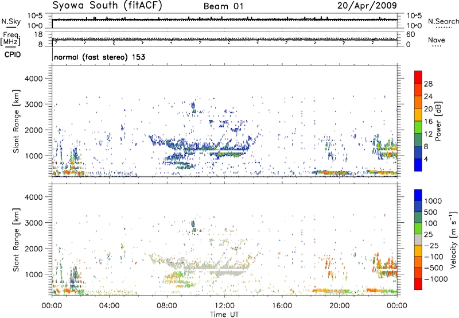Image resolution: width=459 pixels, height=318 pixels.
Task: Select the 'N.Sky' legend label
Action: point(11,21)
